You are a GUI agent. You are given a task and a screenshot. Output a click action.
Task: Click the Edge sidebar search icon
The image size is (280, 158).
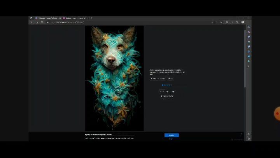click(249, 27)
